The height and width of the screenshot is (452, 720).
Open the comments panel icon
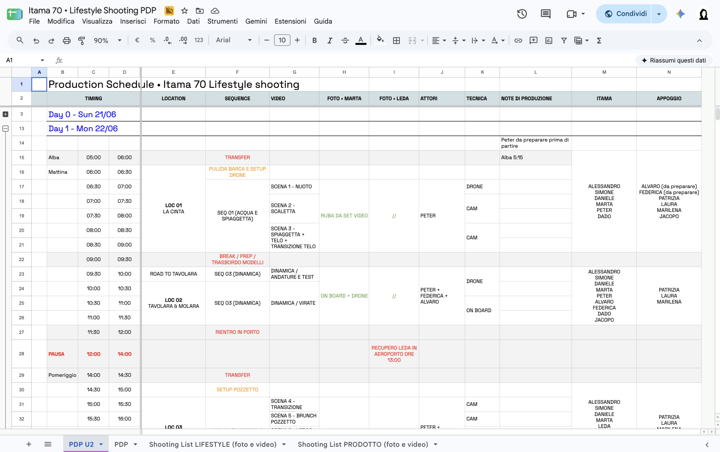click(546, 14)
